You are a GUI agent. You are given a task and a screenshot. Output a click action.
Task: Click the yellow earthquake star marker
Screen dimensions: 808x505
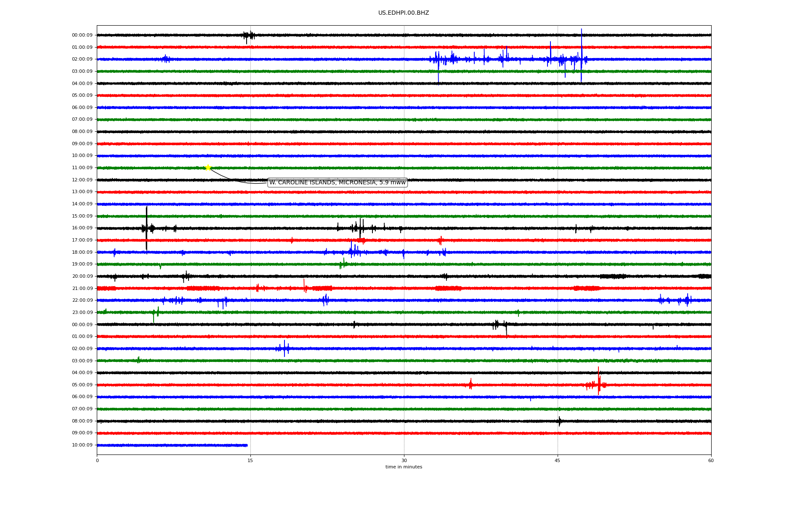coord(208,167)
